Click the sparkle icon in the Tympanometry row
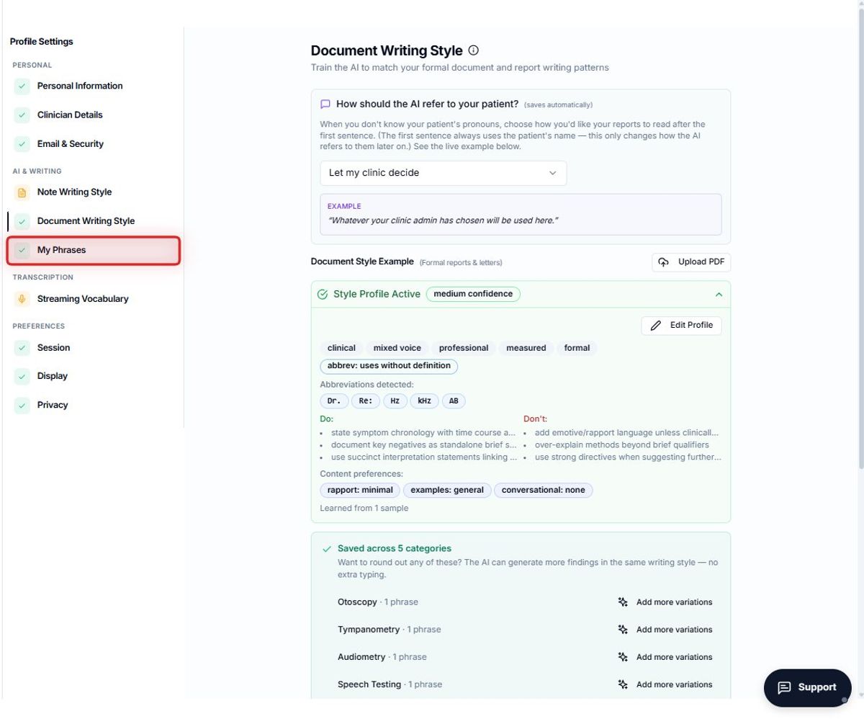This screenshot has width=864, height=719. [624, 630]
